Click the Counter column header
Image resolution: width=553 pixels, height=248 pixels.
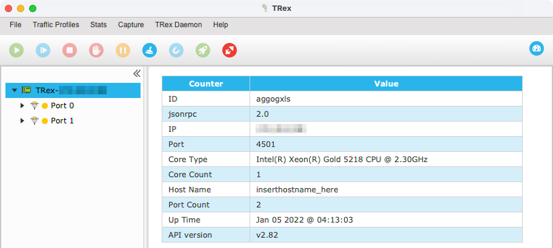206,83
